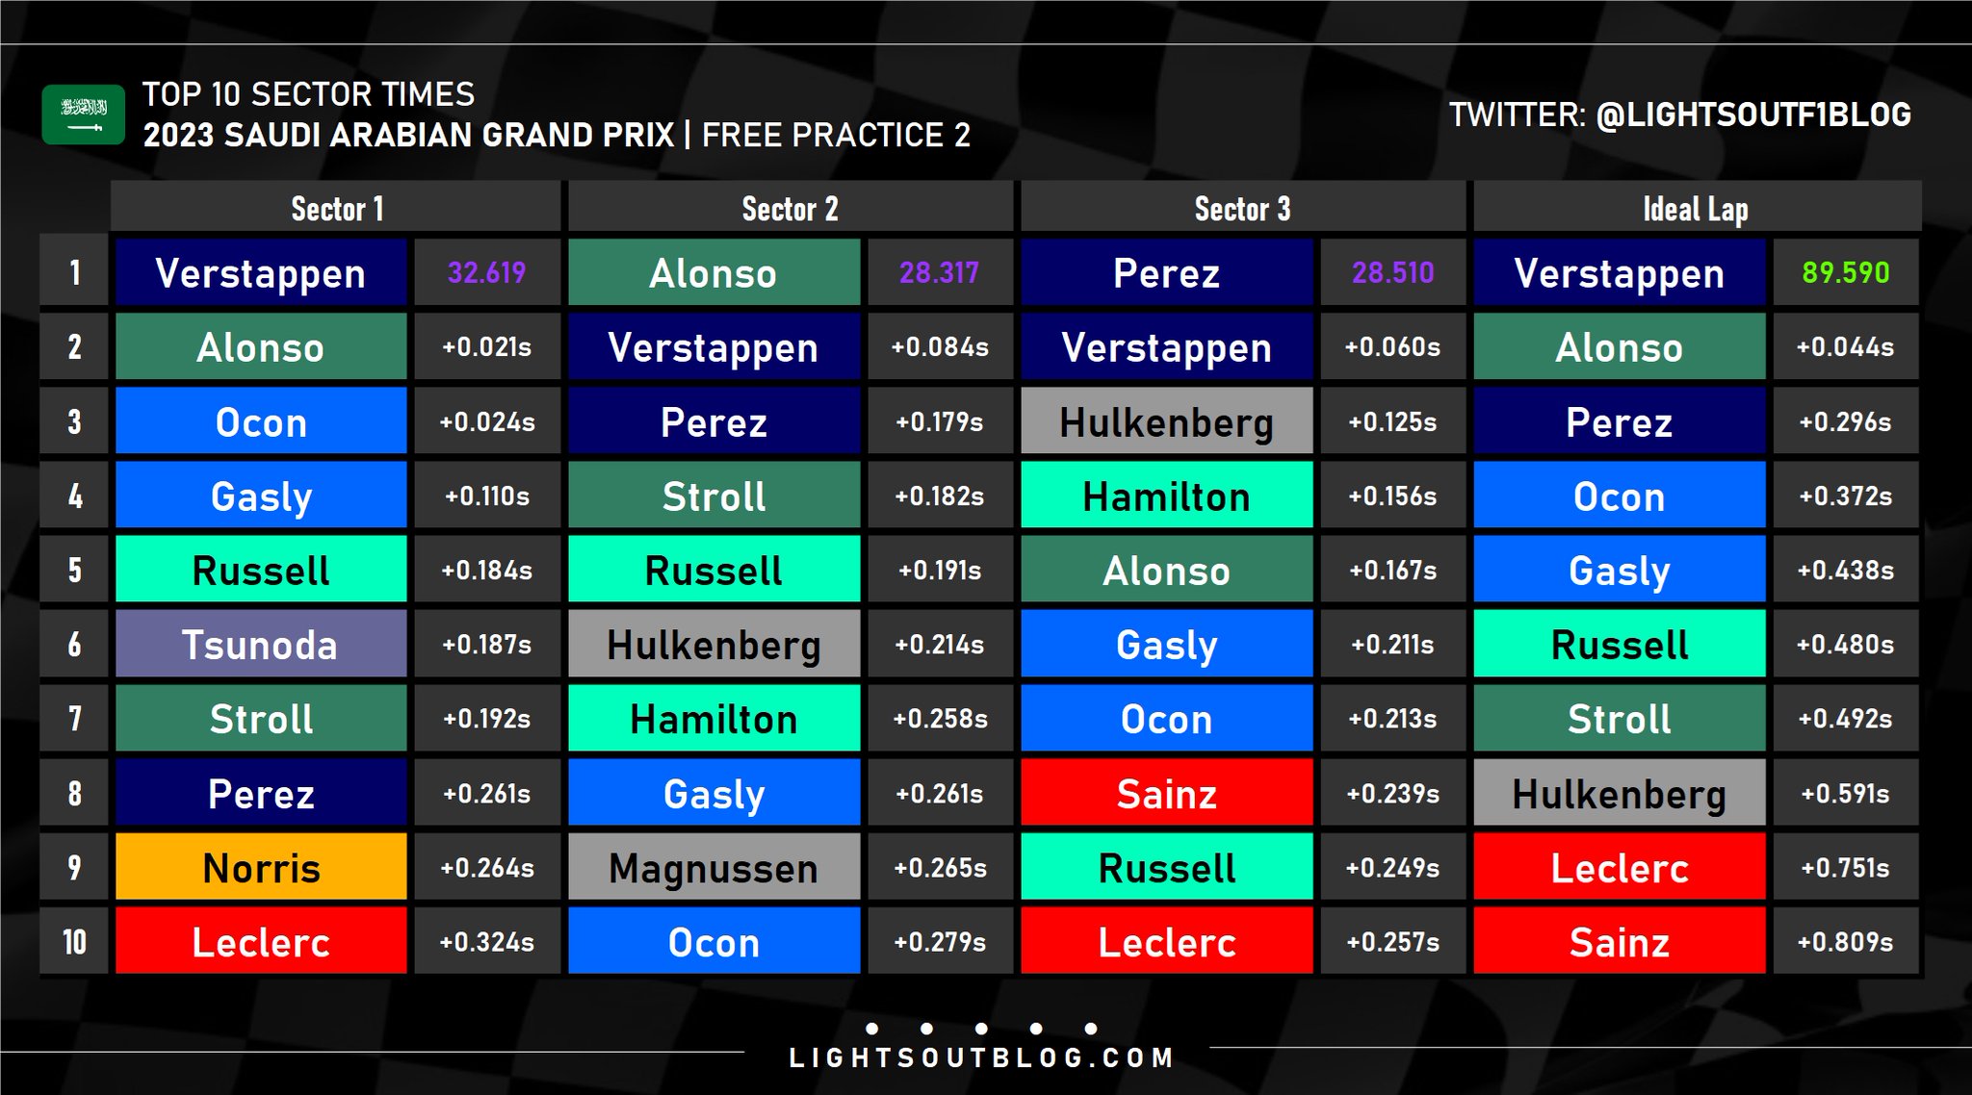Viewport: 1972px width, 1095px height.
Task: Click the Ideal Lap column header
Action: point(1695,208)
